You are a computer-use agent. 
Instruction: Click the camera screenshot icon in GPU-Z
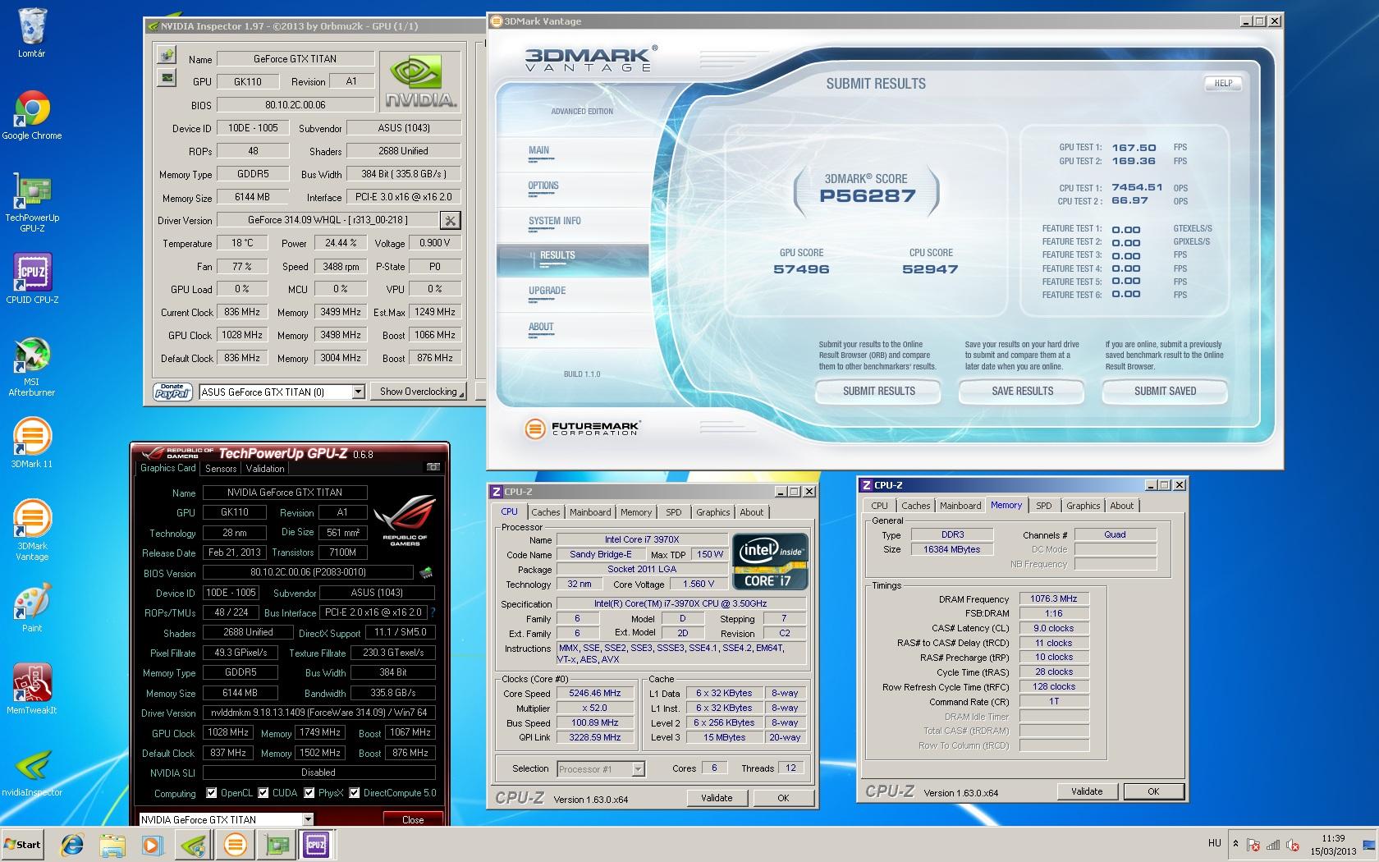click(x=433, y=467)
